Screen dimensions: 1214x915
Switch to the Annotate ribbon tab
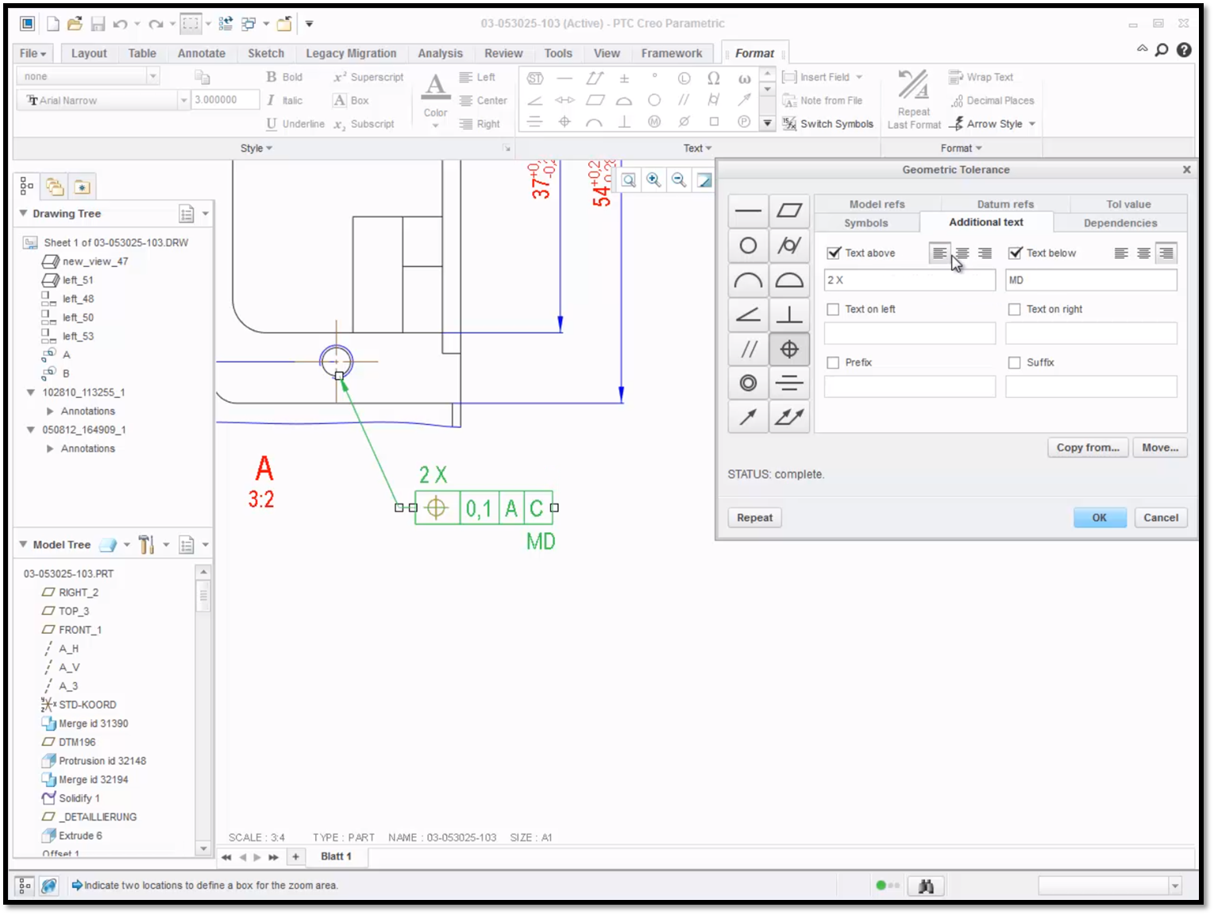click(202, 53)
